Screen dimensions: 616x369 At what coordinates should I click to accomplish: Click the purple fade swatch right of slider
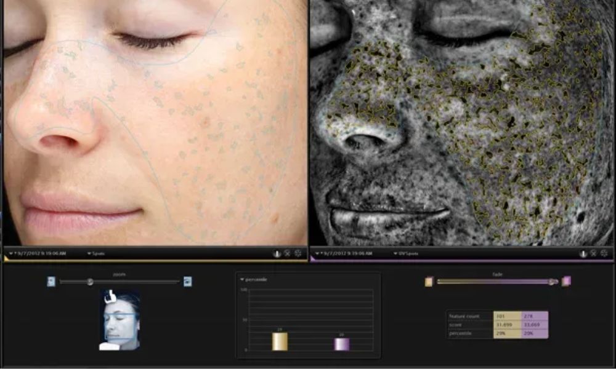tap(566, 282)
